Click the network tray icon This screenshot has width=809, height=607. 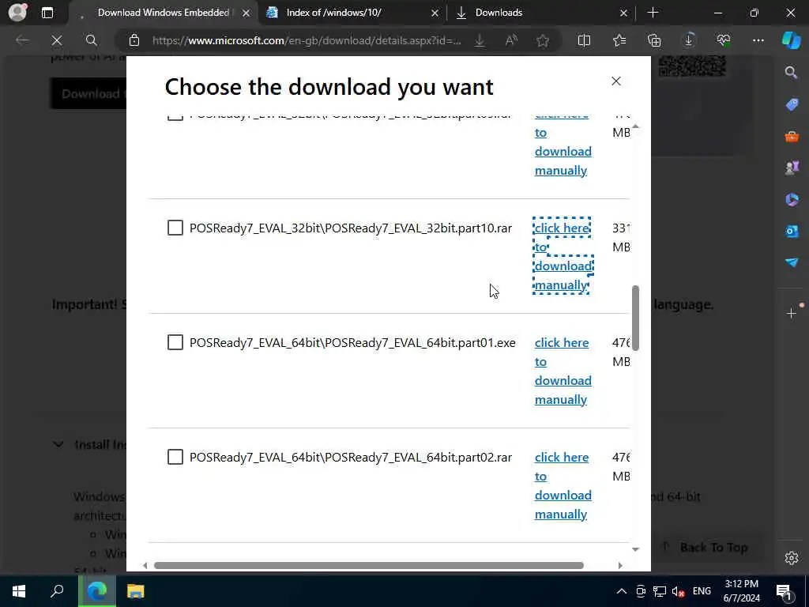(660, 591)
